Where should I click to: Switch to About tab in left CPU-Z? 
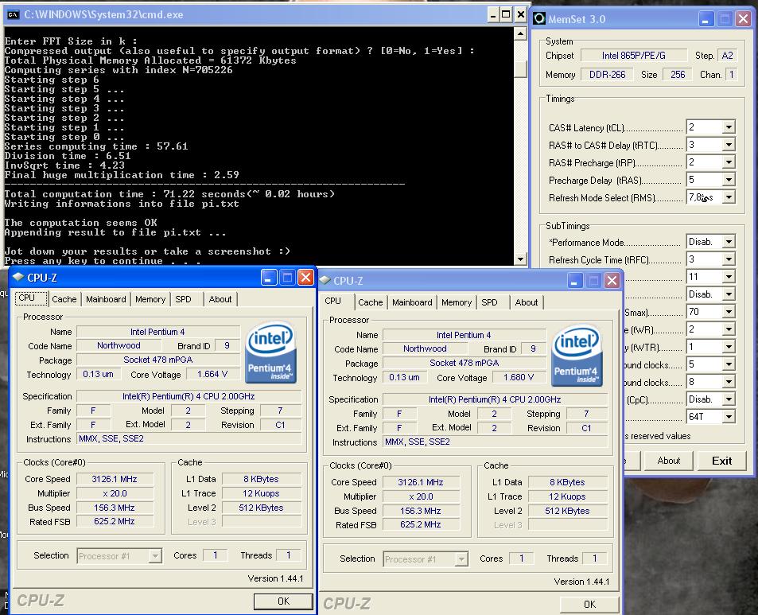220,299
